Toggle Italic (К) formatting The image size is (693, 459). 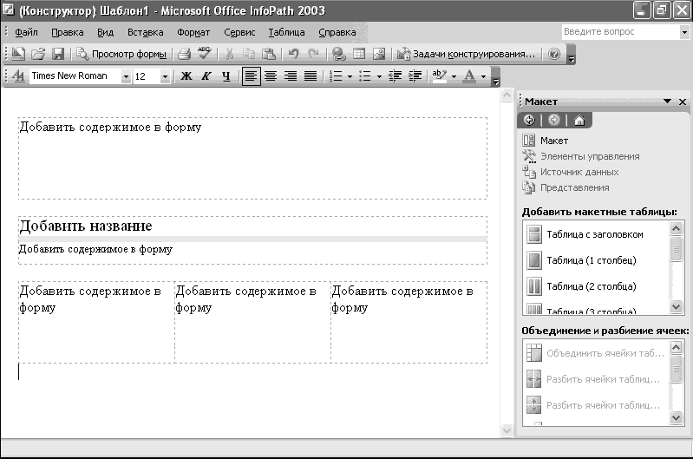pyautogui.click(x=206, y=76)
